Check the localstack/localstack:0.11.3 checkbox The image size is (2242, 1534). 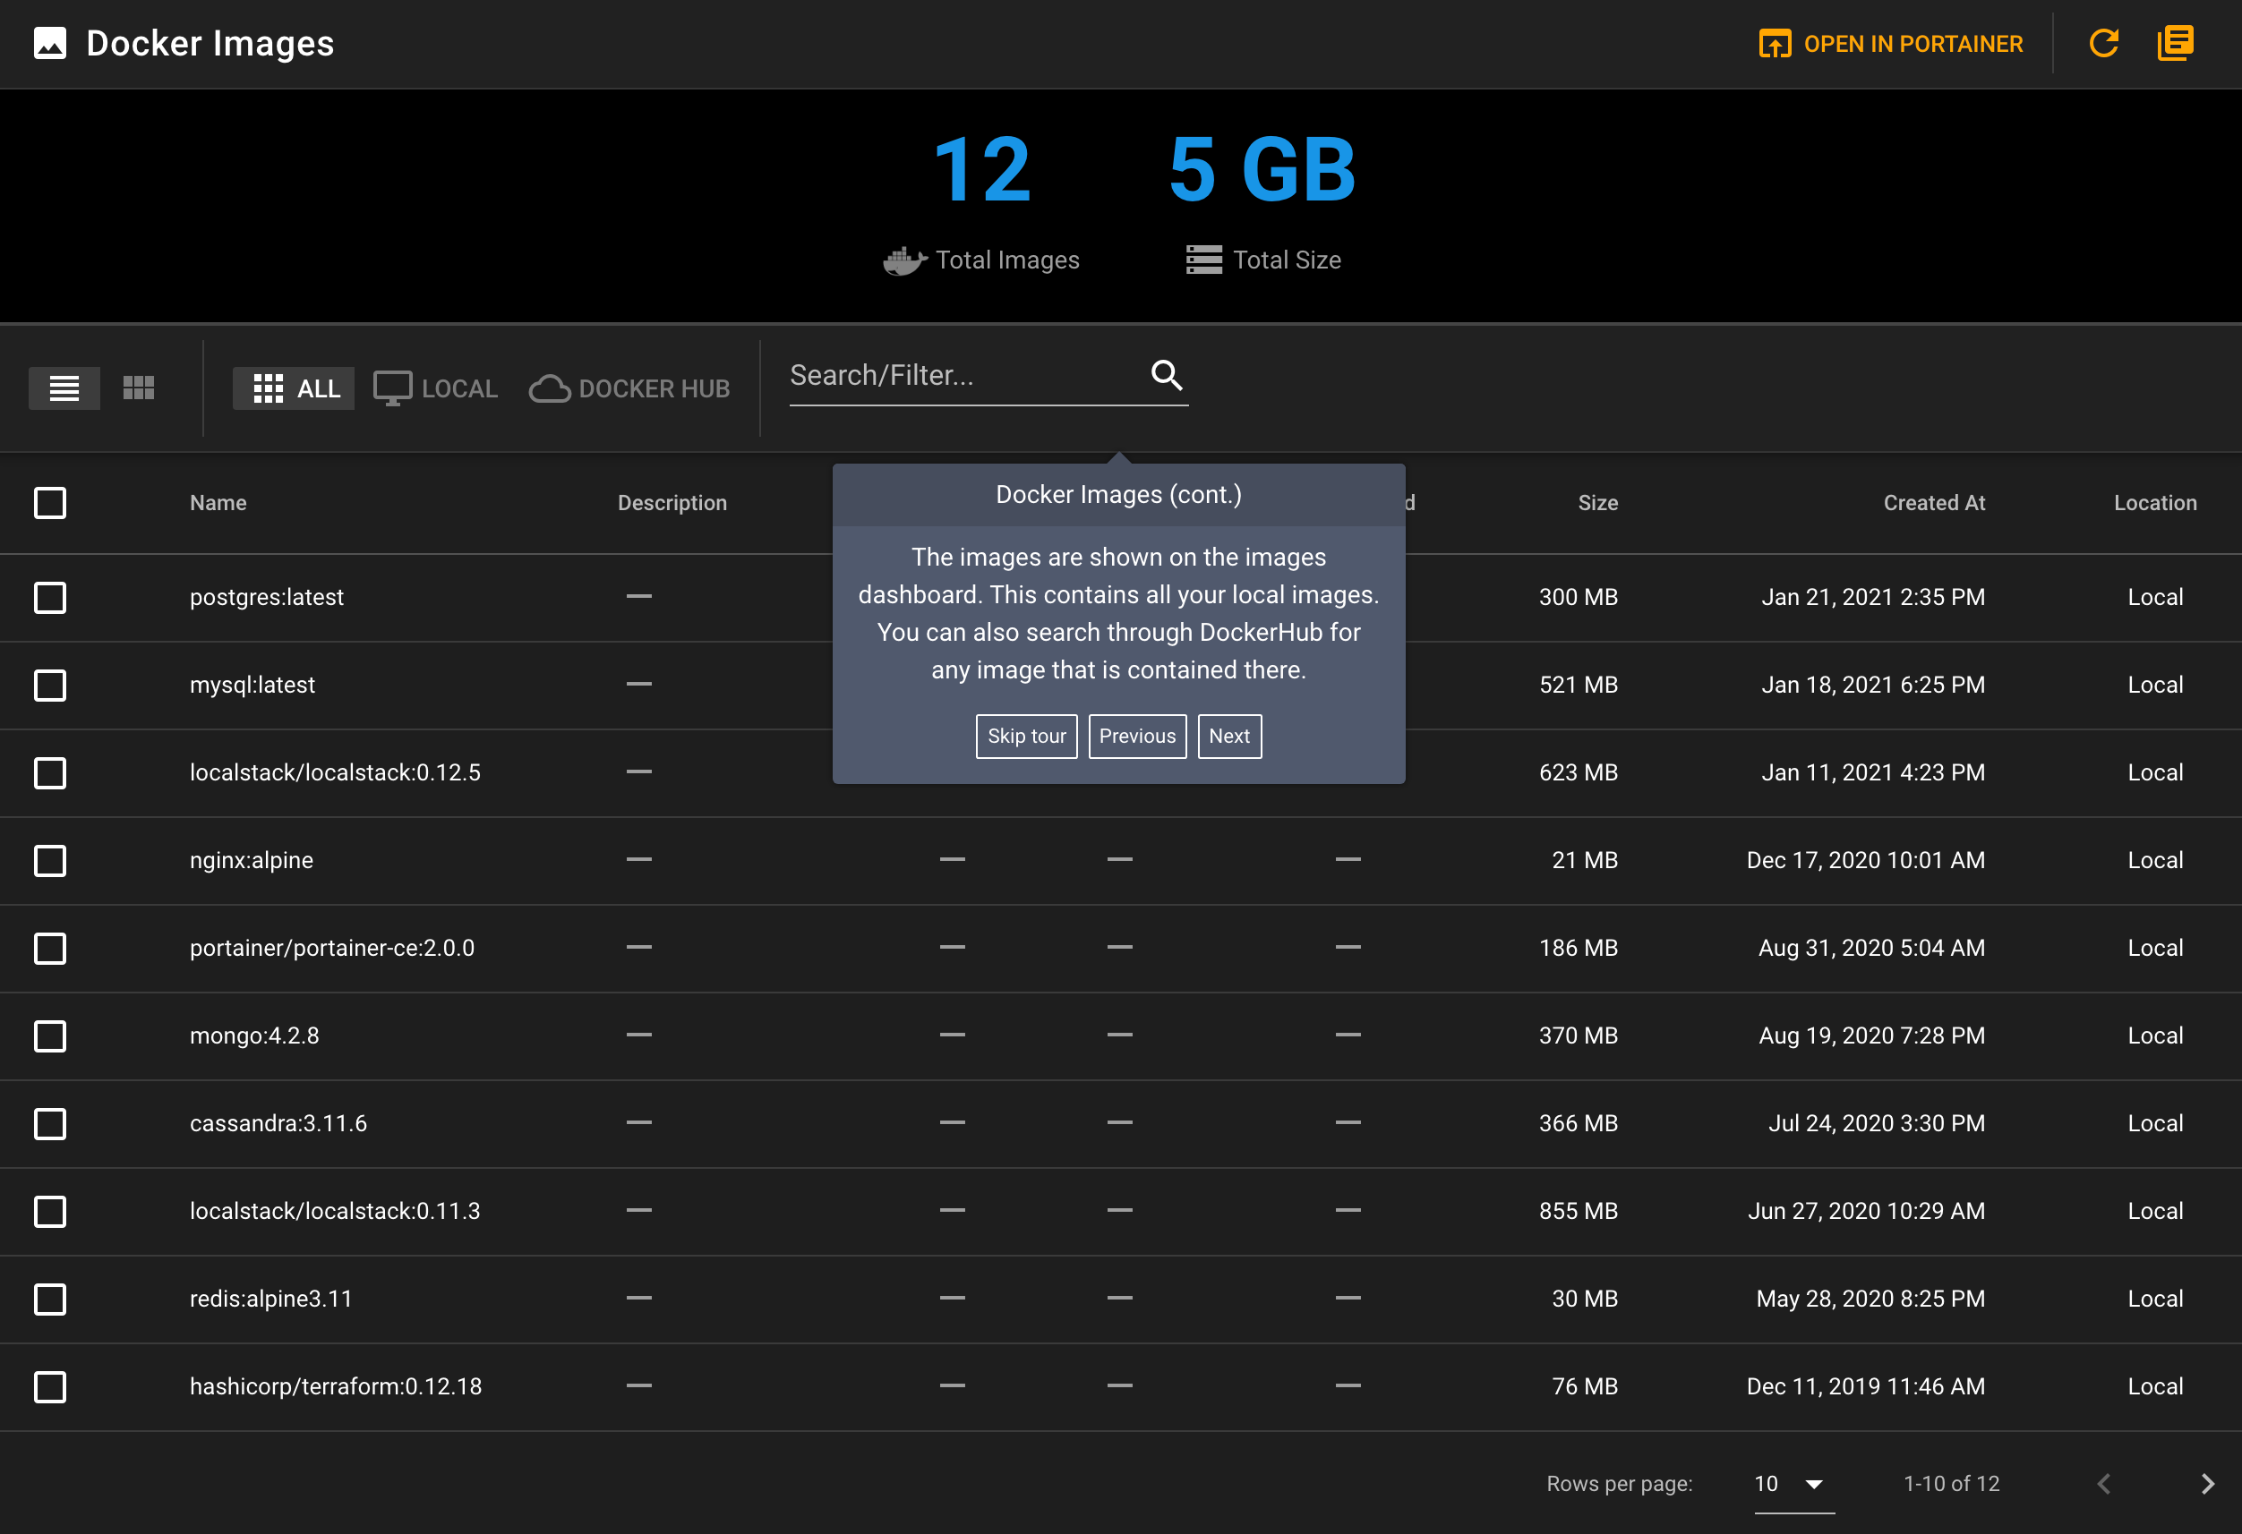[x=50, y=1212]
